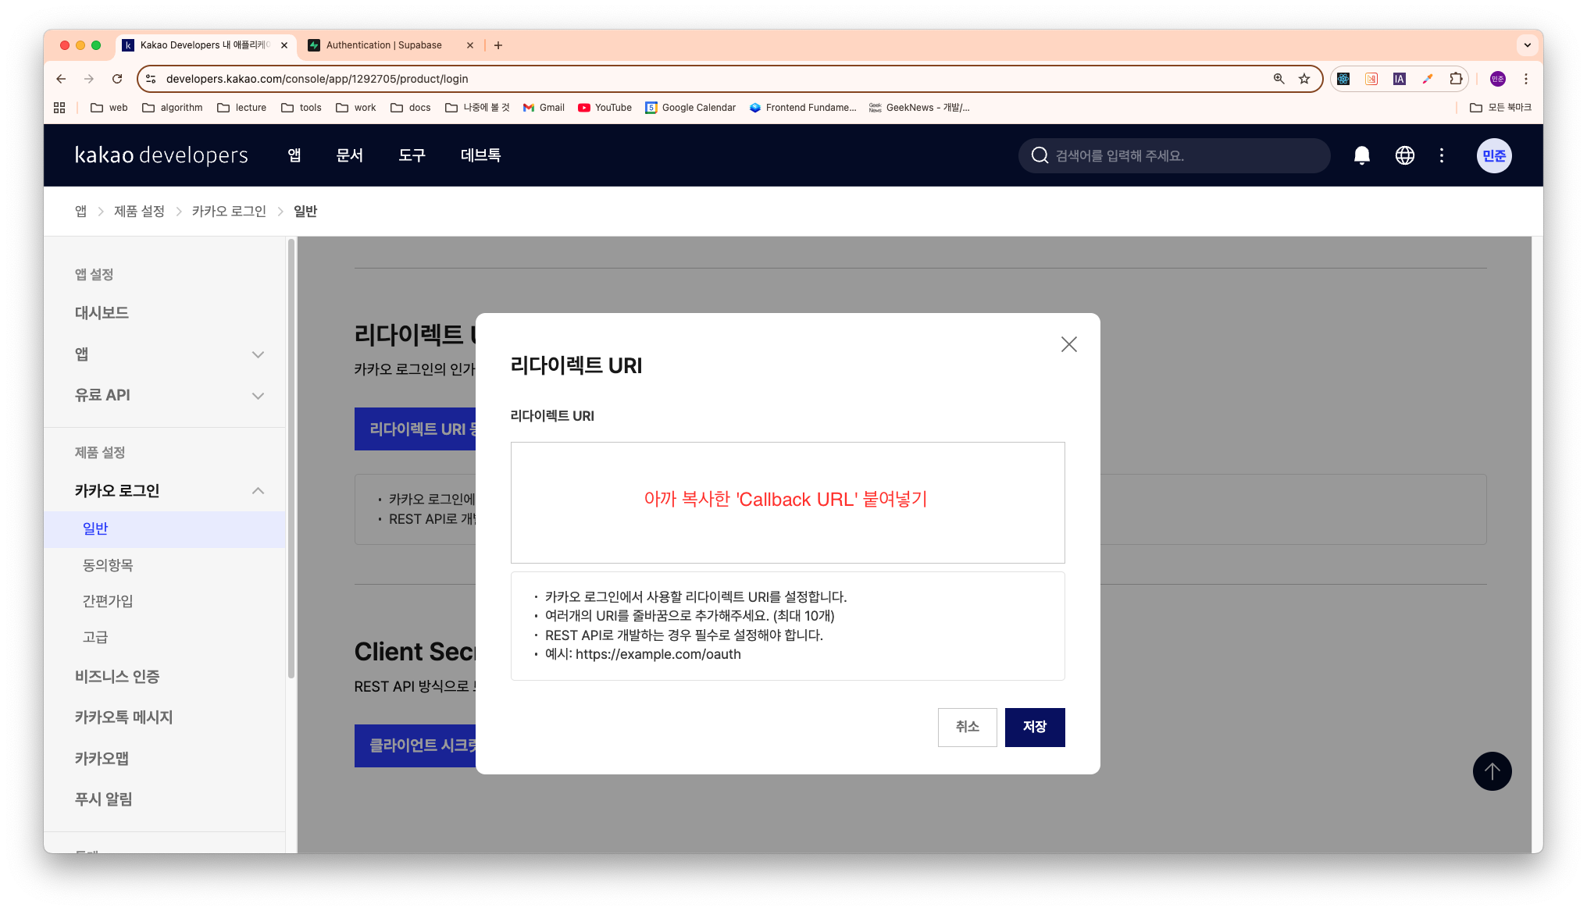Click the 취소 button

(967, 727)
